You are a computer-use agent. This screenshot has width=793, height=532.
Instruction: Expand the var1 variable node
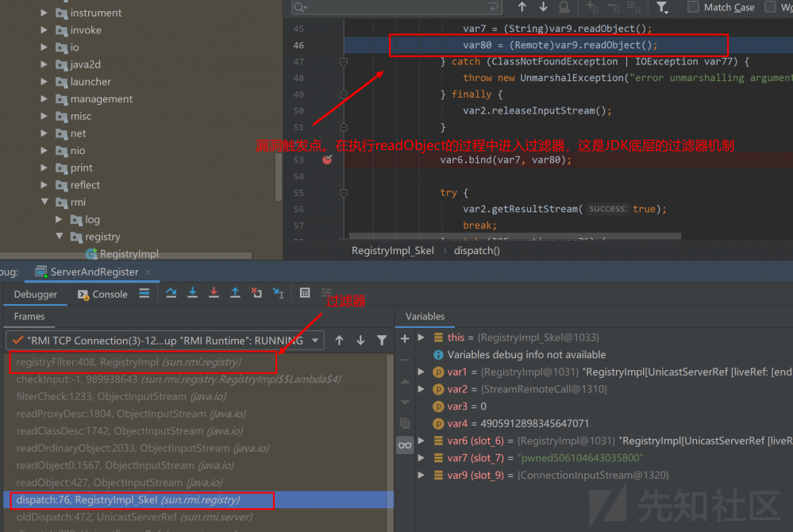tap(421, 372)
